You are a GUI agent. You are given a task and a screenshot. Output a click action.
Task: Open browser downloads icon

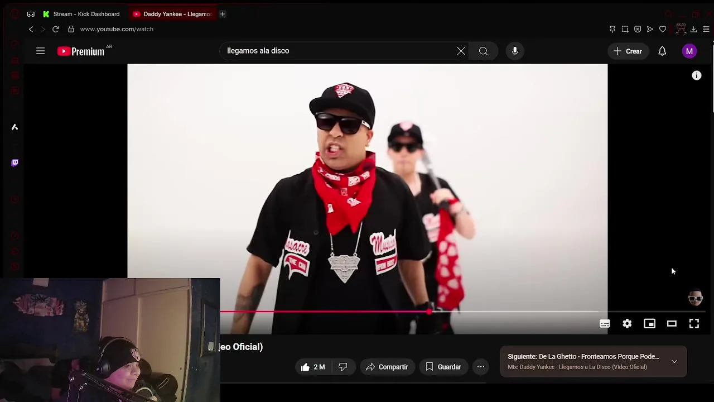(x=693, y=29)
